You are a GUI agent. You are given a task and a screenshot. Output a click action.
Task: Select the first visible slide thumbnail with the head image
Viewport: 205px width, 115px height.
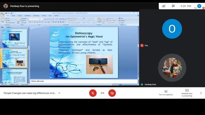tap(14, 38)
